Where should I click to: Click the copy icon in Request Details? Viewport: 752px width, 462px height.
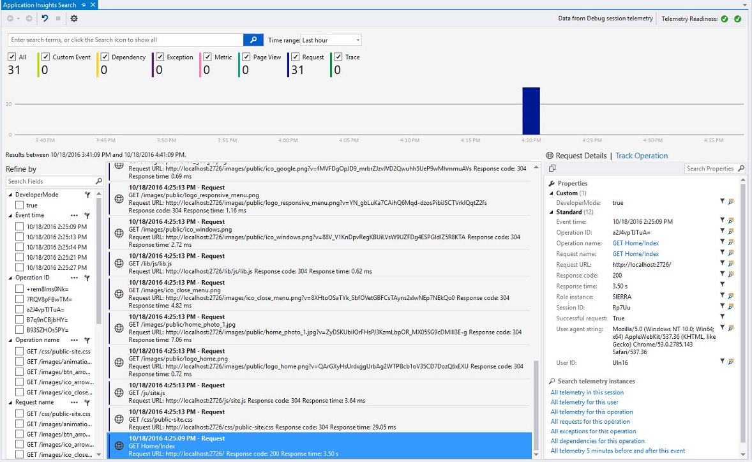coord(552,168)
